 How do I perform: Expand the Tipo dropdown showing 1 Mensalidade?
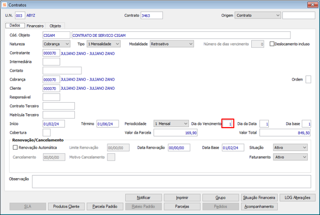(x=104, y=44)
